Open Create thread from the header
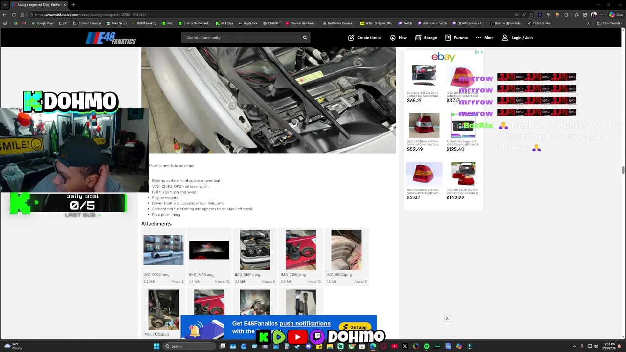This screenshot has width=626, height=352. [x=365, y=38]
